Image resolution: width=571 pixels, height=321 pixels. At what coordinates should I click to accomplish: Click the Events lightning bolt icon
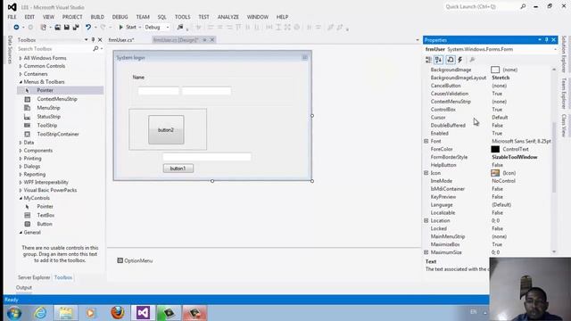(460, 60)
